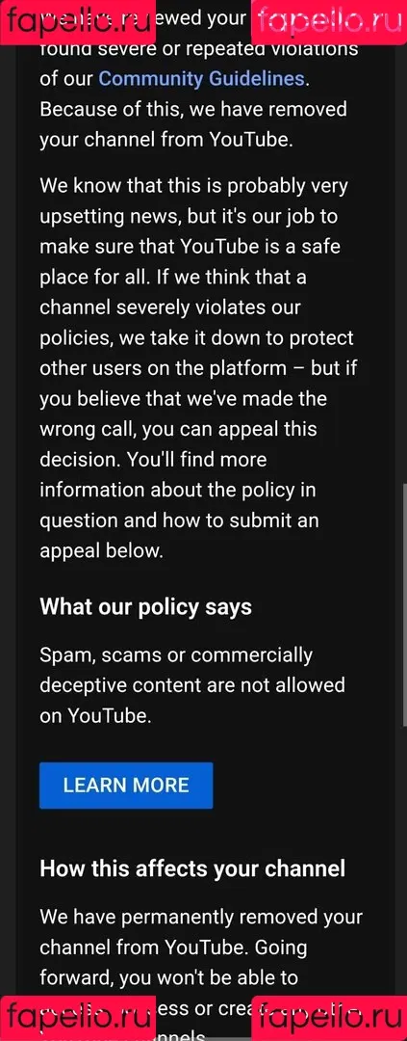Select the 'How this affects your channel' heading
This screenshot has width=407, height=1041.
pos(192,868)
